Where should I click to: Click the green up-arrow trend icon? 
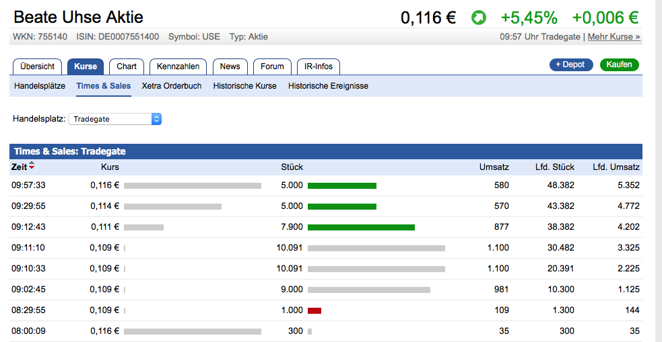coord(478,17)
